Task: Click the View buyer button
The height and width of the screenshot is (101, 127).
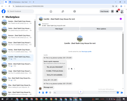Action: coord(59,29)
